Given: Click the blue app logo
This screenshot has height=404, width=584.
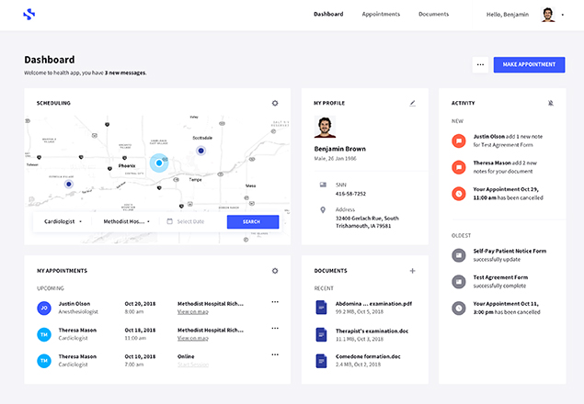Looking at the screenshot, I should coord(29,14).
